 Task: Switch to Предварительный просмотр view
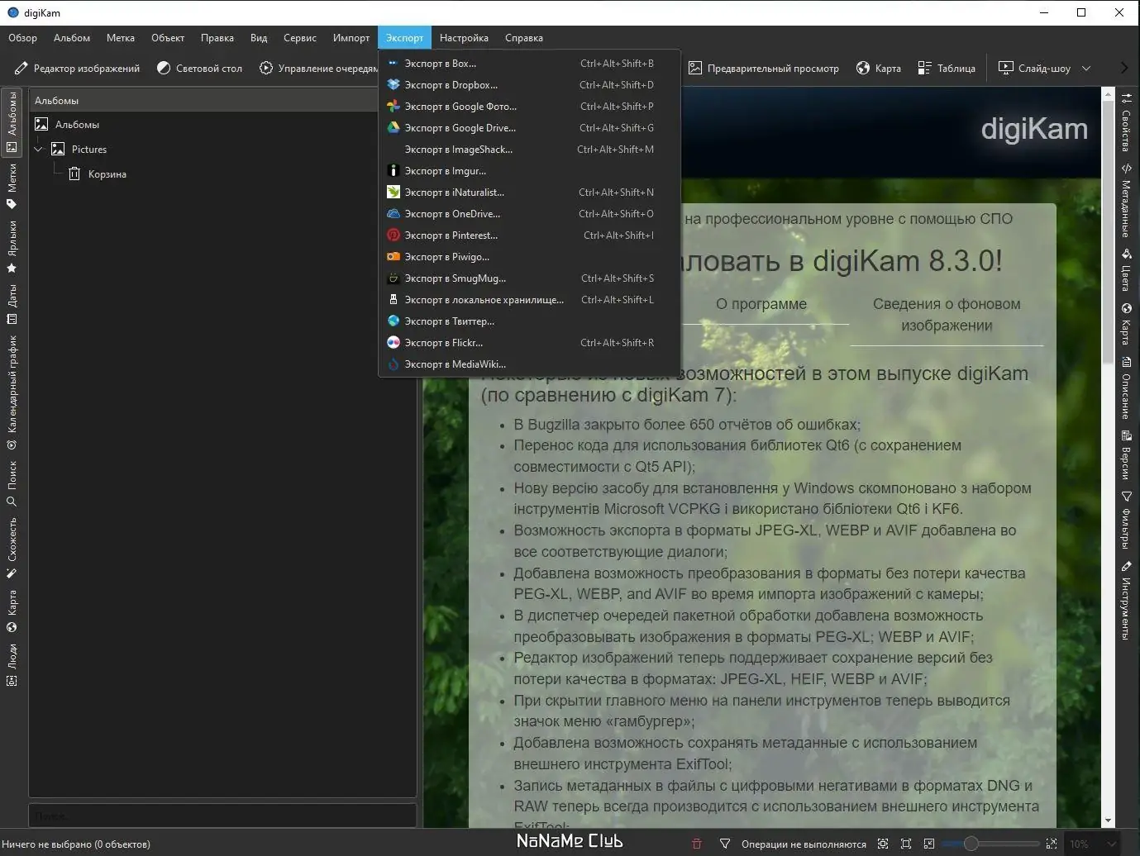click(x=764, y=69)
